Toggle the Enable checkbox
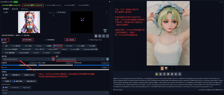The image size is (224, 95). pos(2,40)
